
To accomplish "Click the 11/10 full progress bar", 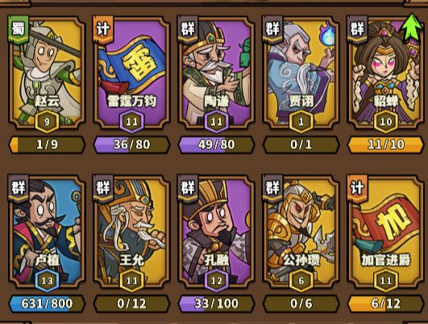I will coord(385,144).
